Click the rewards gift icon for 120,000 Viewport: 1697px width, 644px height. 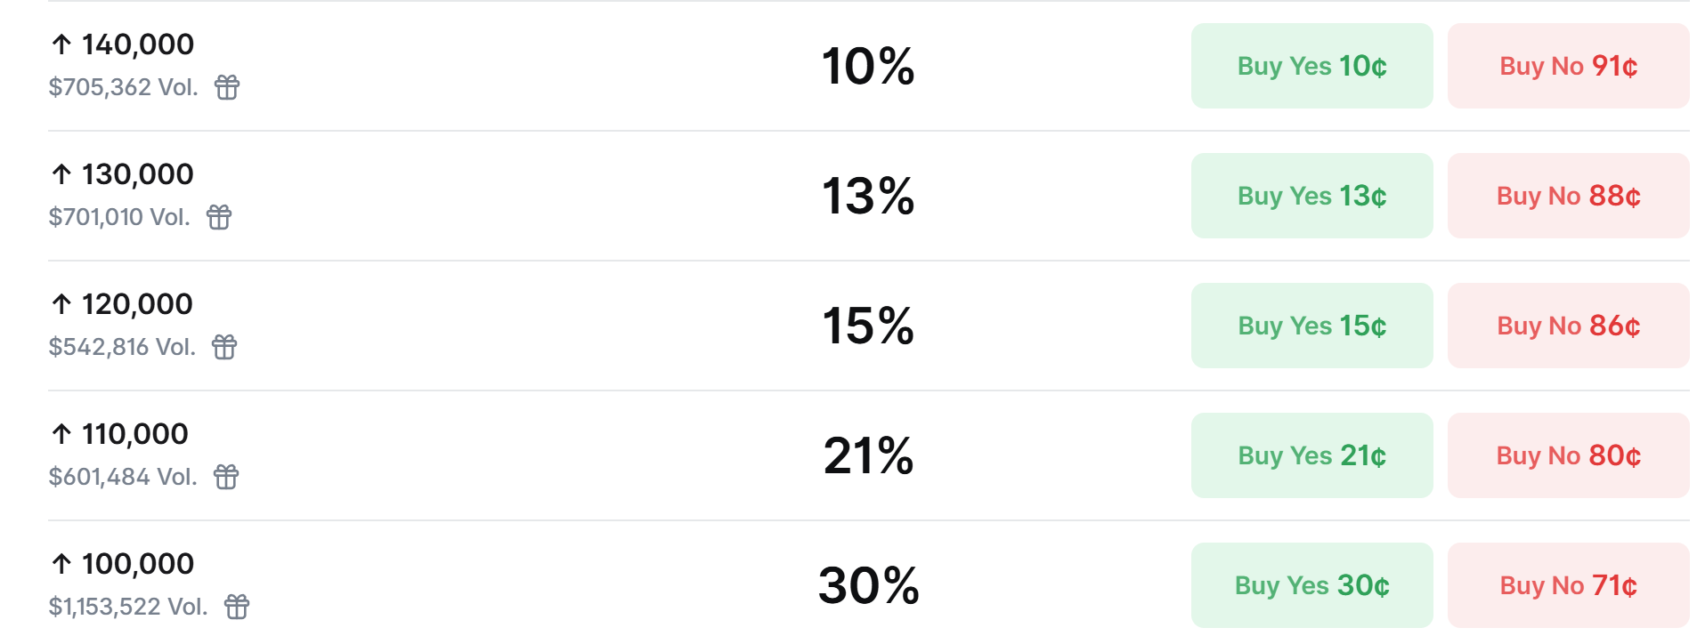click(224, 347)
